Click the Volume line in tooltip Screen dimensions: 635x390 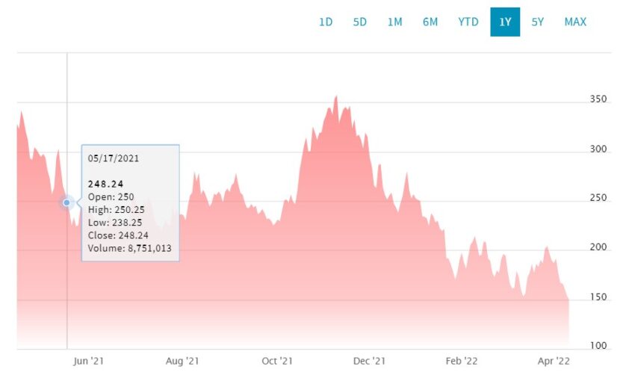coord(129,248)
